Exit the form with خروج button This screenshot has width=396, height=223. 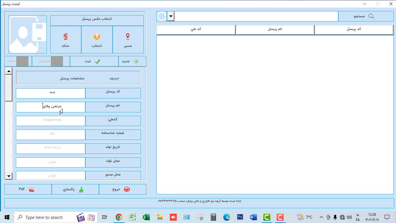(122, 189)
